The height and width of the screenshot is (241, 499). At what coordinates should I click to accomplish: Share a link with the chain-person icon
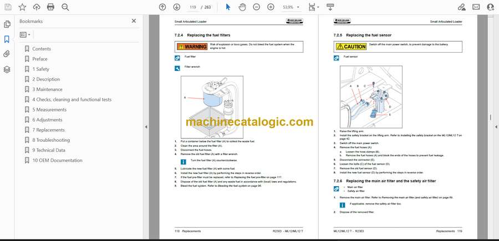(x=462, y=7)
